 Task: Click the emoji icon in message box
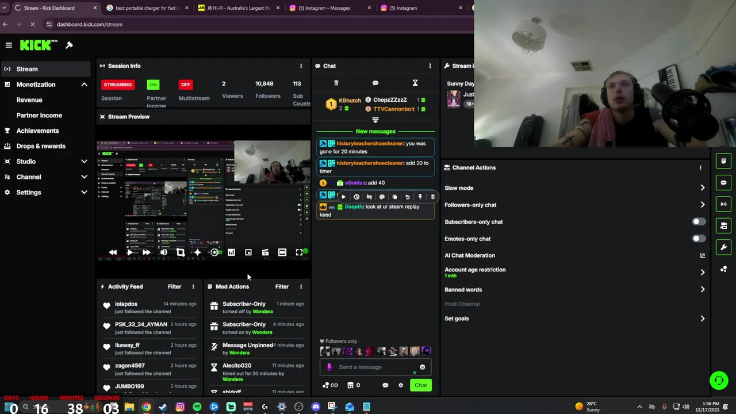[423, 367]
